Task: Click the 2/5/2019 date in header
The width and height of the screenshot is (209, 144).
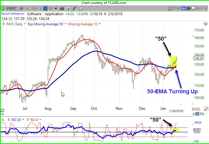Action: point(115,14)
